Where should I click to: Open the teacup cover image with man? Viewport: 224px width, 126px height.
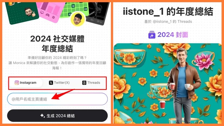[167, 83]
